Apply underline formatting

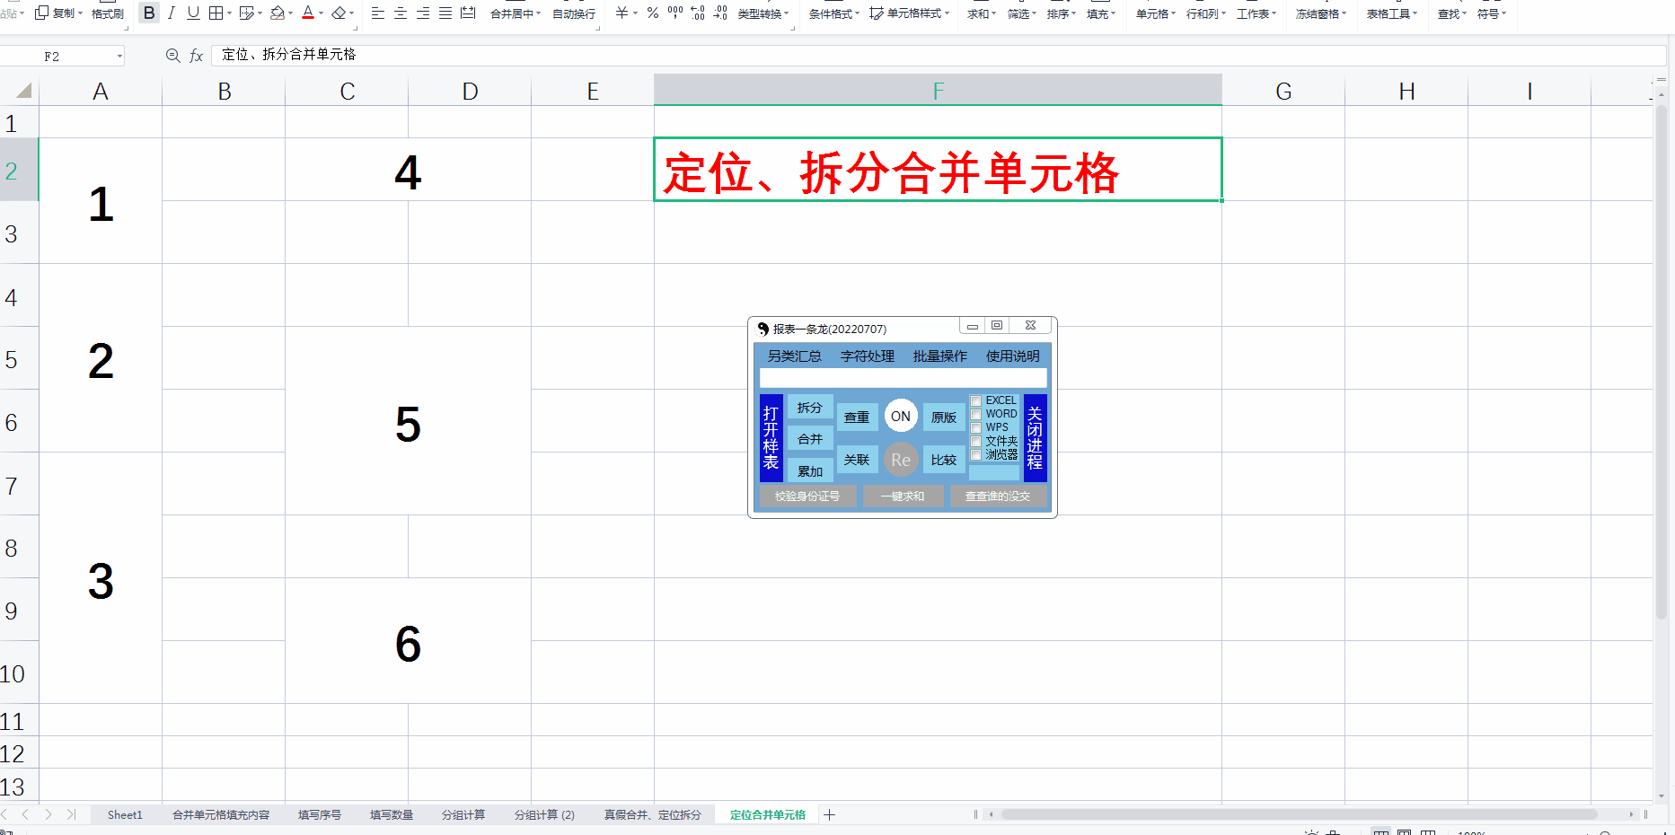click(193, 13)
